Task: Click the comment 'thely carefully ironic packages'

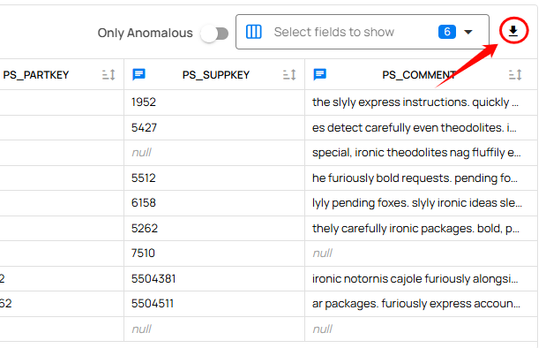Action: coord(415,228)
